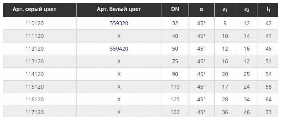Viewport: 281px width, 120px height.
Task: Select grey article cell 113120
Action: (x=34, y=61)
